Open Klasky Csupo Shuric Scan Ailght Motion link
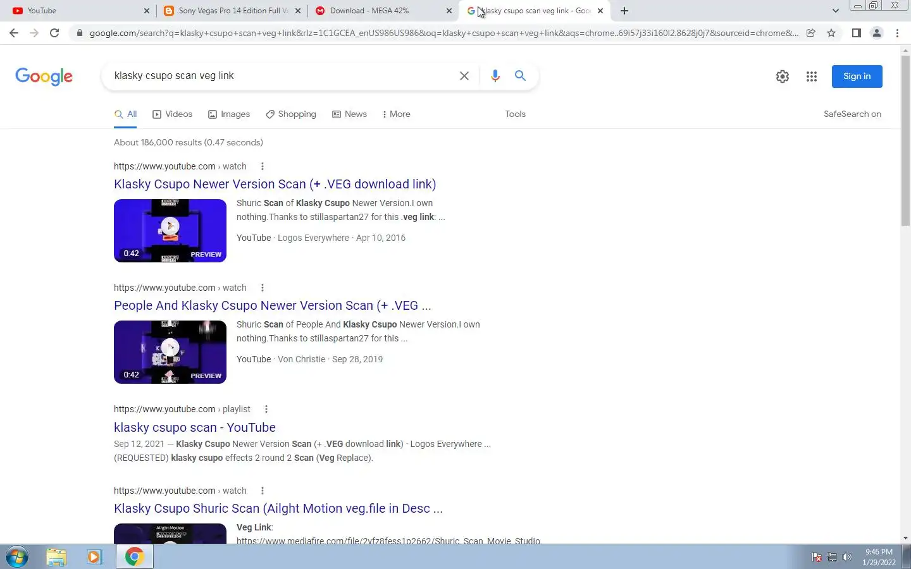 click(278, 508)
